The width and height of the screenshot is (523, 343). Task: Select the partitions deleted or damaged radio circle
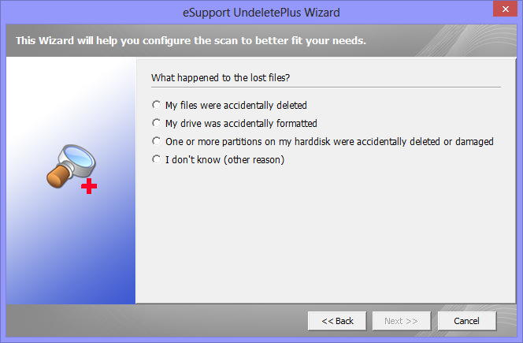point(157,141)
